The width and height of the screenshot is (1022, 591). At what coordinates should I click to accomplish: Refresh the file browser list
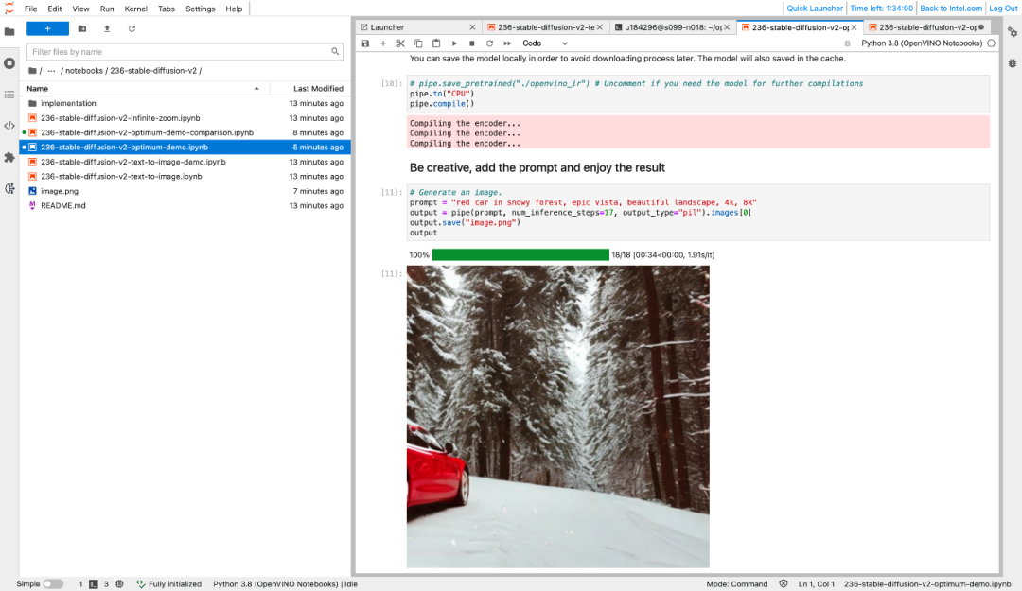(x=132, y=28)
